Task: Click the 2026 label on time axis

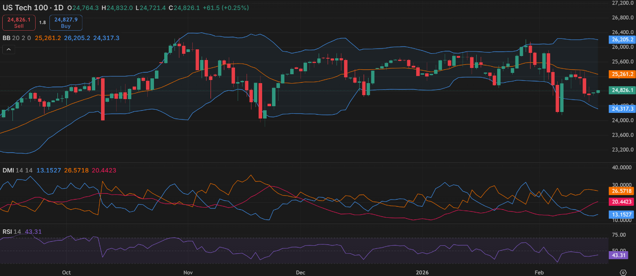Action: pos(421,272)
